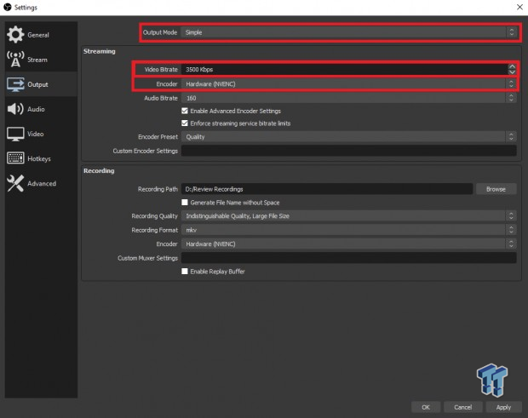Open Advanced tools wrench icon

pos(15,183)
